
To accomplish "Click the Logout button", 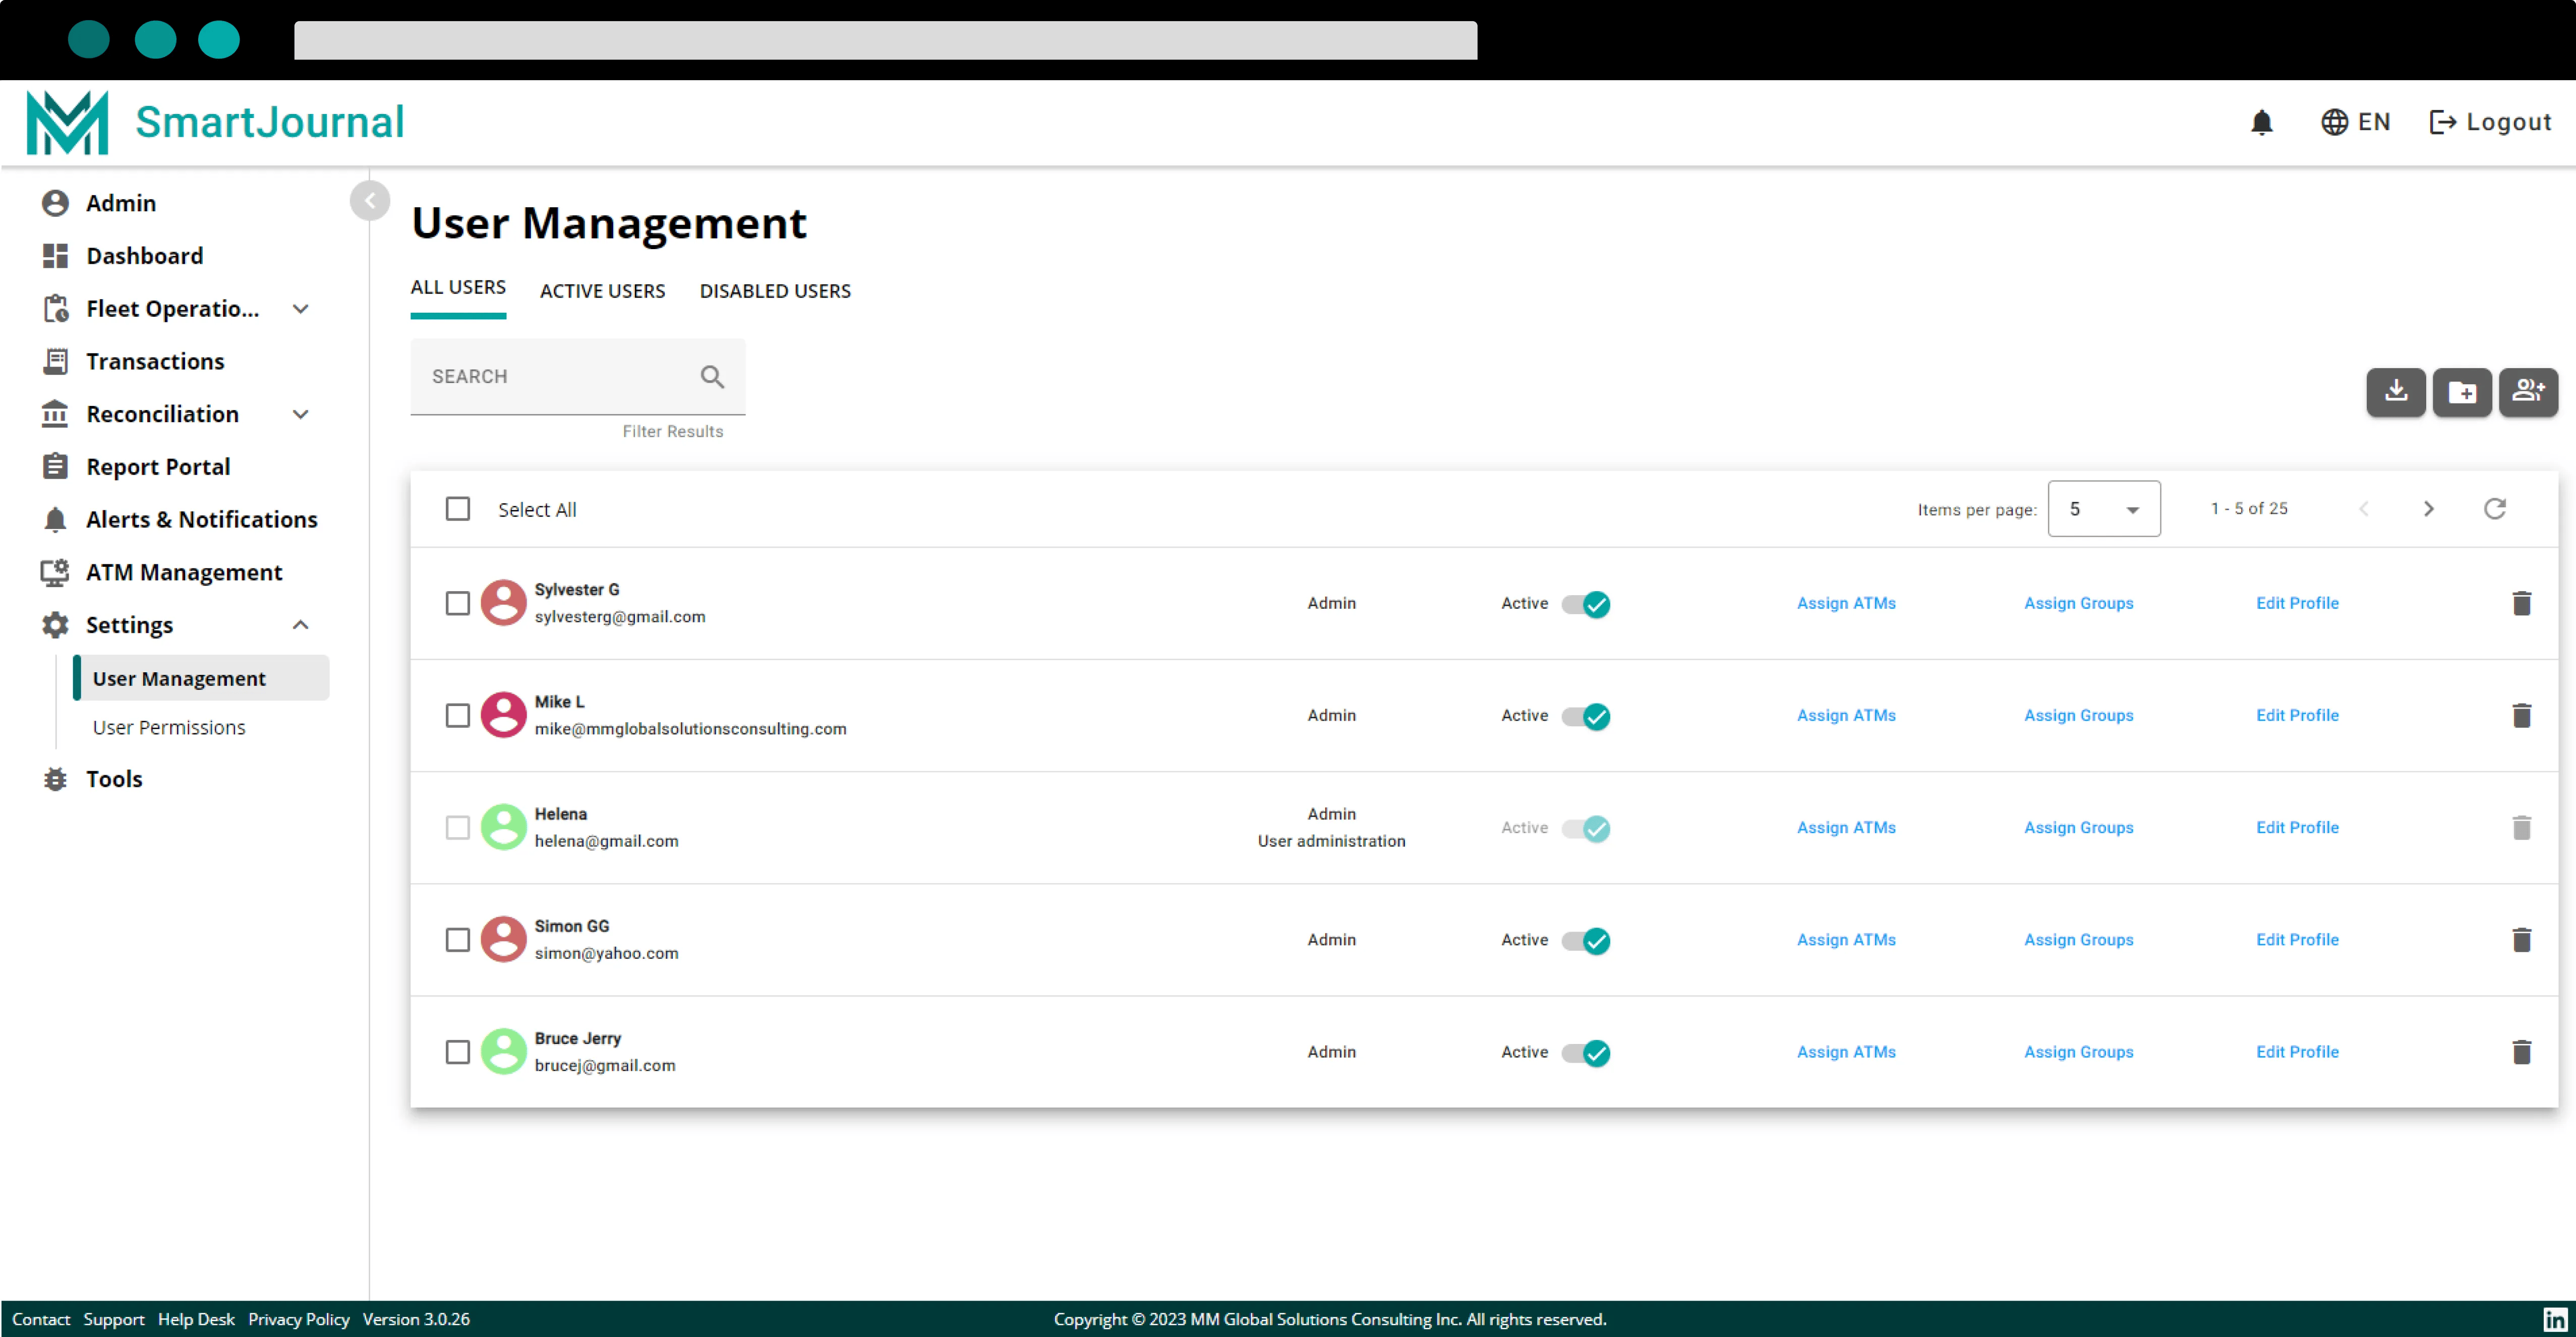I will pos(2490,122).
